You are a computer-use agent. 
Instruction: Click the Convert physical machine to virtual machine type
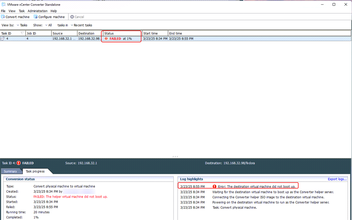[64, 186]
